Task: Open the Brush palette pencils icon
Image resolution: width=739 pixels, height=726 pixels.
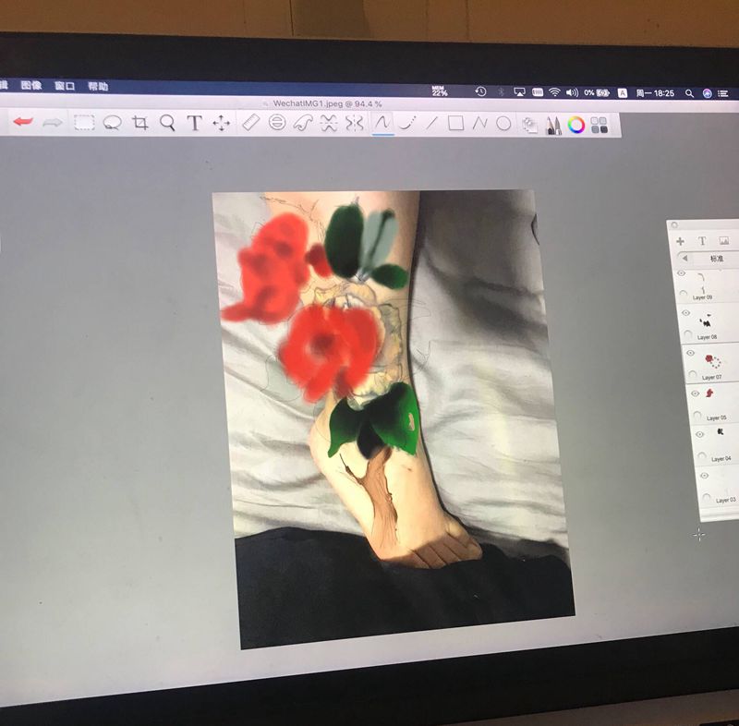Action: coord(553,124)
